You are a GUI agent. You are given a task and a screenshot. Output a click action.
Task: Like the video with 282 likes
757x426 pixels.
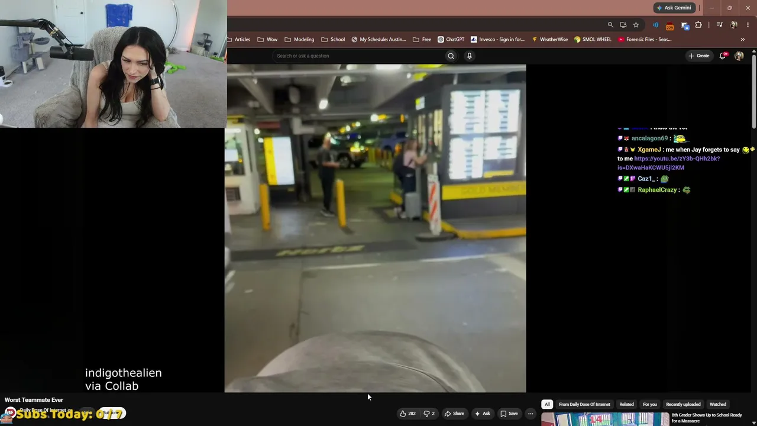407,414
